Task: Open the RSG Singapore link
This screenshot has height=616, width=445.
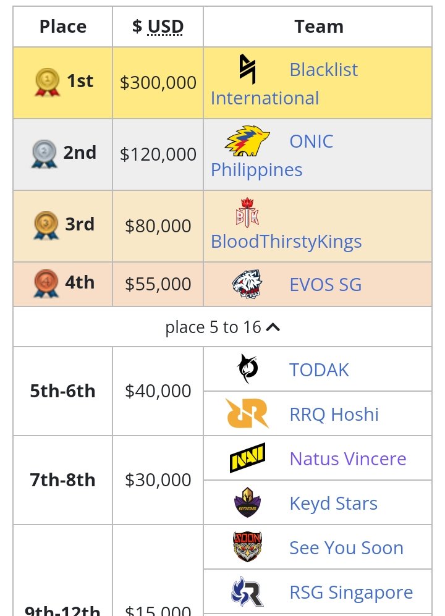Action: click(351, 593)
